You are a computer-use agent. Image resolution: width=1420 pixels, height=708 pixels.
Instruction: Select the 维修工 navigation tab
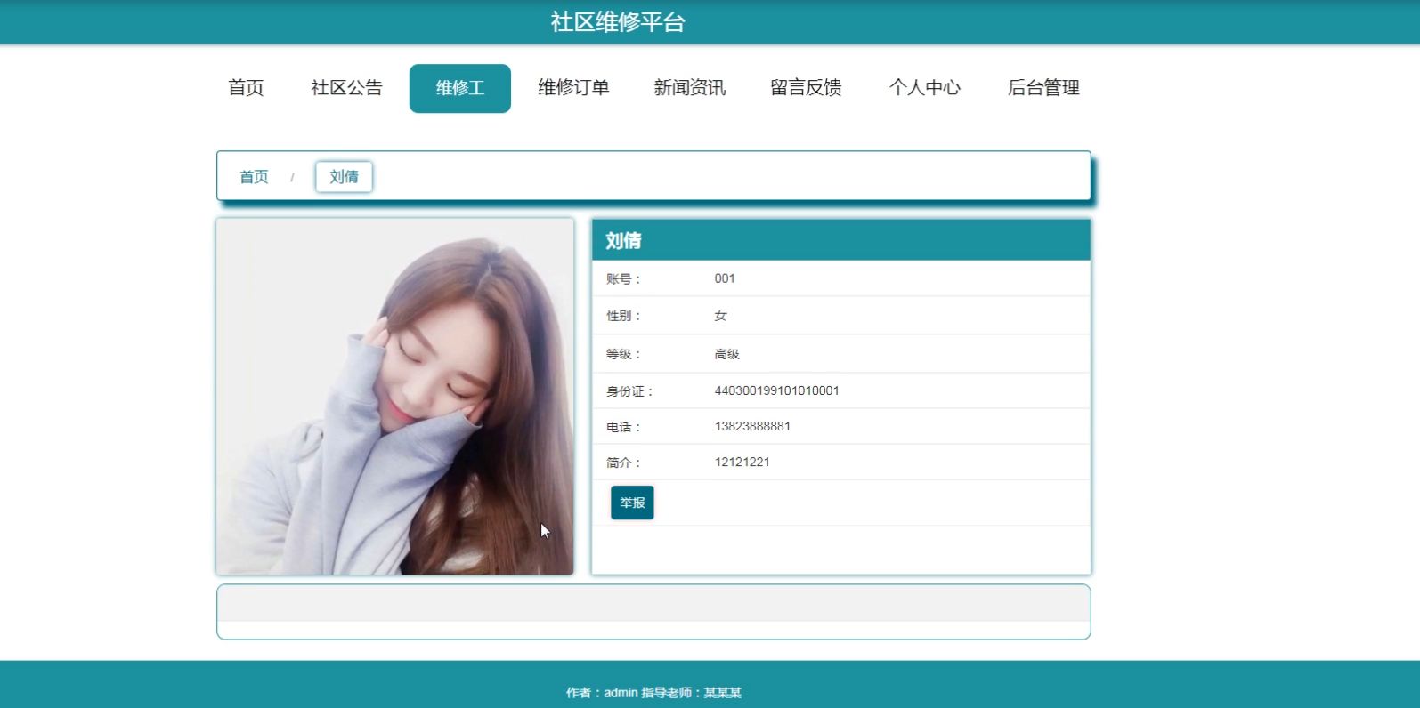tap(460, 88)
